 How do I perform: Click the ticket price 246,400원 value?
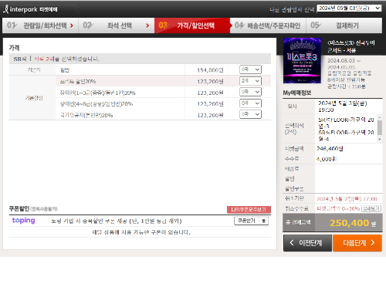click(330, 149)
